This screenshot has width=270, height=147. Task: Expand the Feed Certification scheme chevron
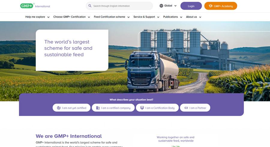coord(128,17)
